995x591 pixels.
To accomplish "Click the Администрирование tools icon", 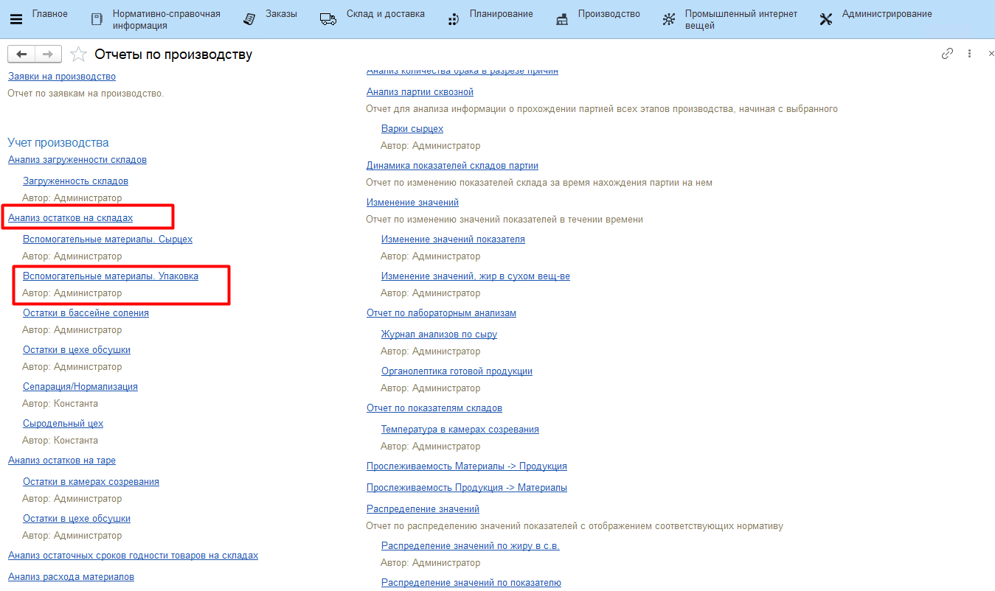I will (826, 20).
